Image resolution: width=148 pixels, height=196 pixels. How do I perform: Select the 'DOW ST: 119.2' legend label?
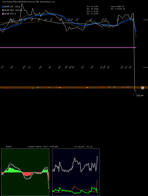click(12, 7)
